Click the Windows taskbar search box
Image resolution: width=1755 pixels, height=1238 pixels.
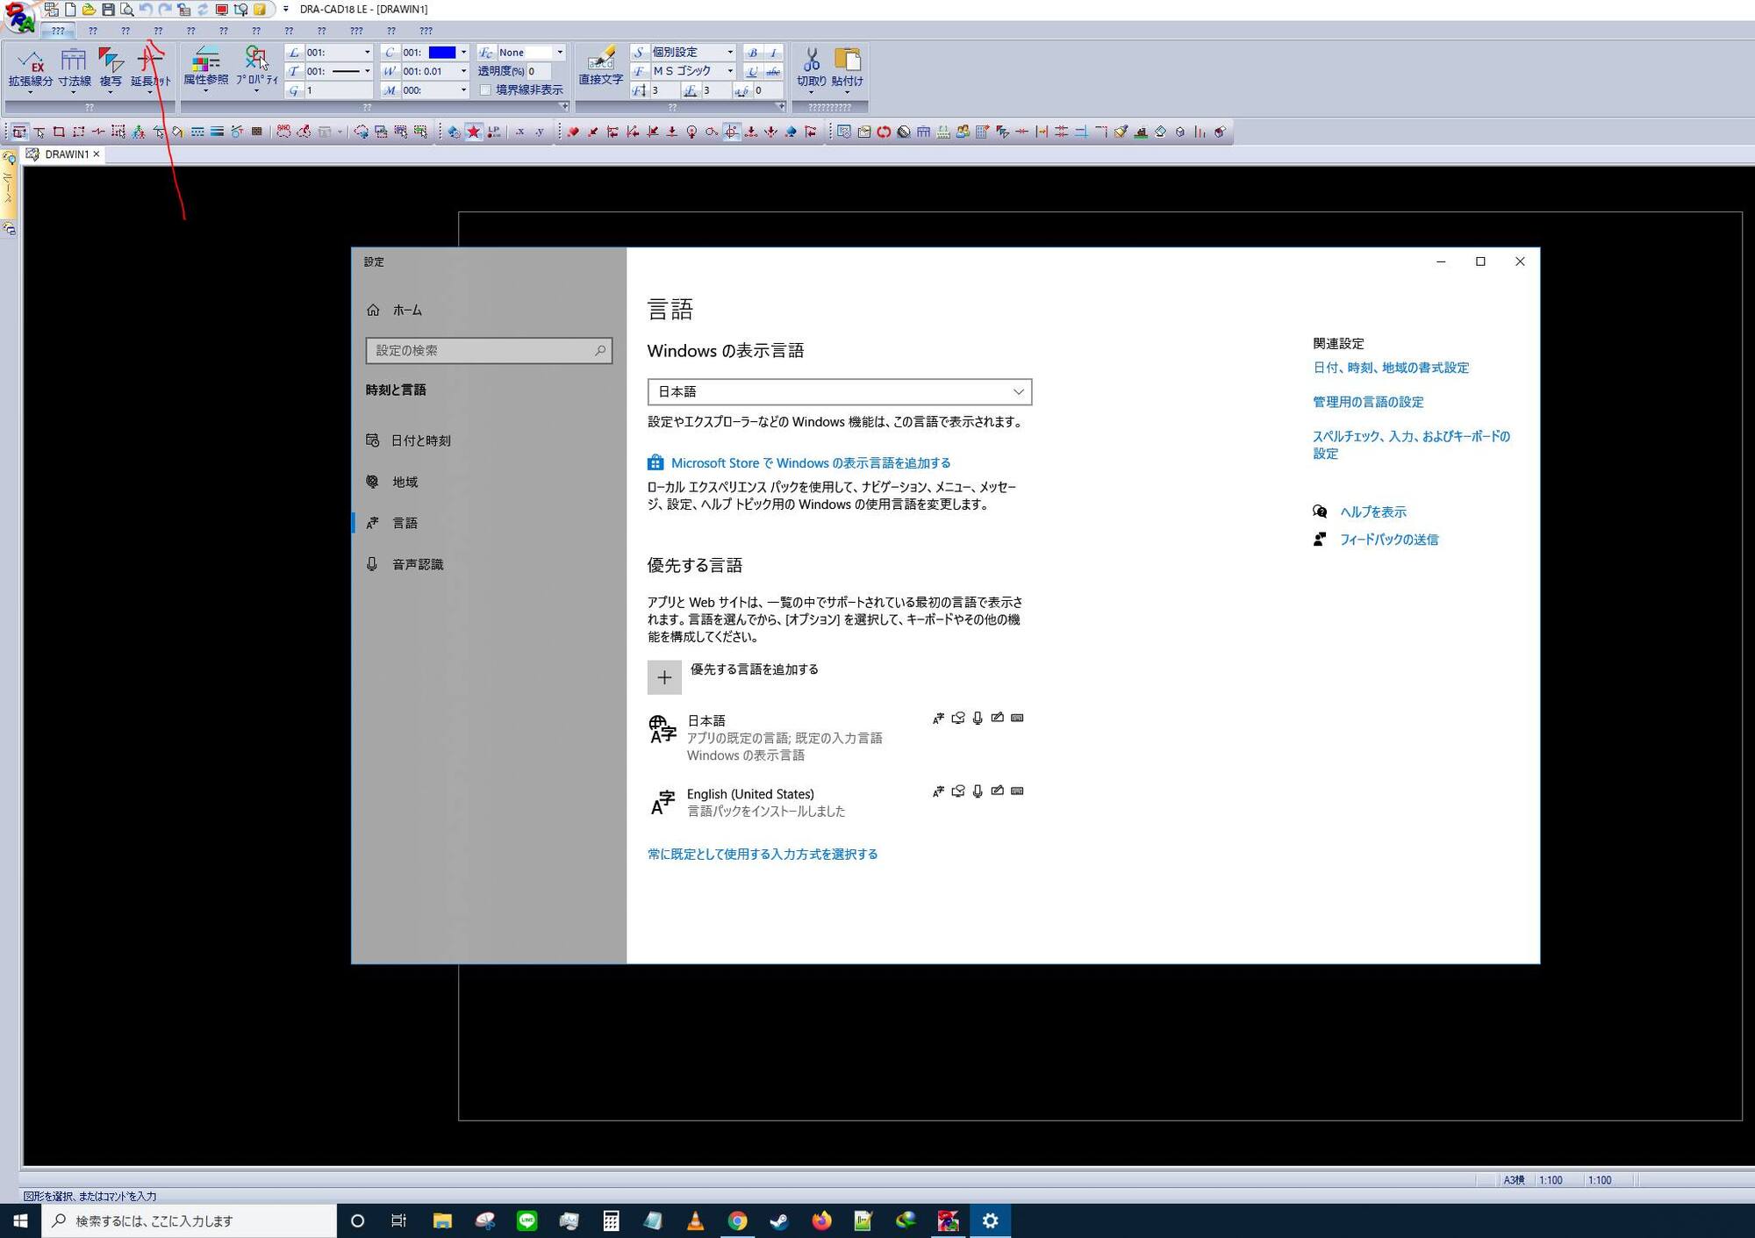(x=190, y=1220)
